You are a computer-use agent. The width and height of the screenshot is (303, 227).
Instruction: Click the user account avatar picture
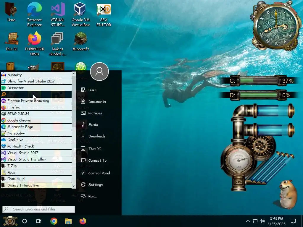click(99, 72)
